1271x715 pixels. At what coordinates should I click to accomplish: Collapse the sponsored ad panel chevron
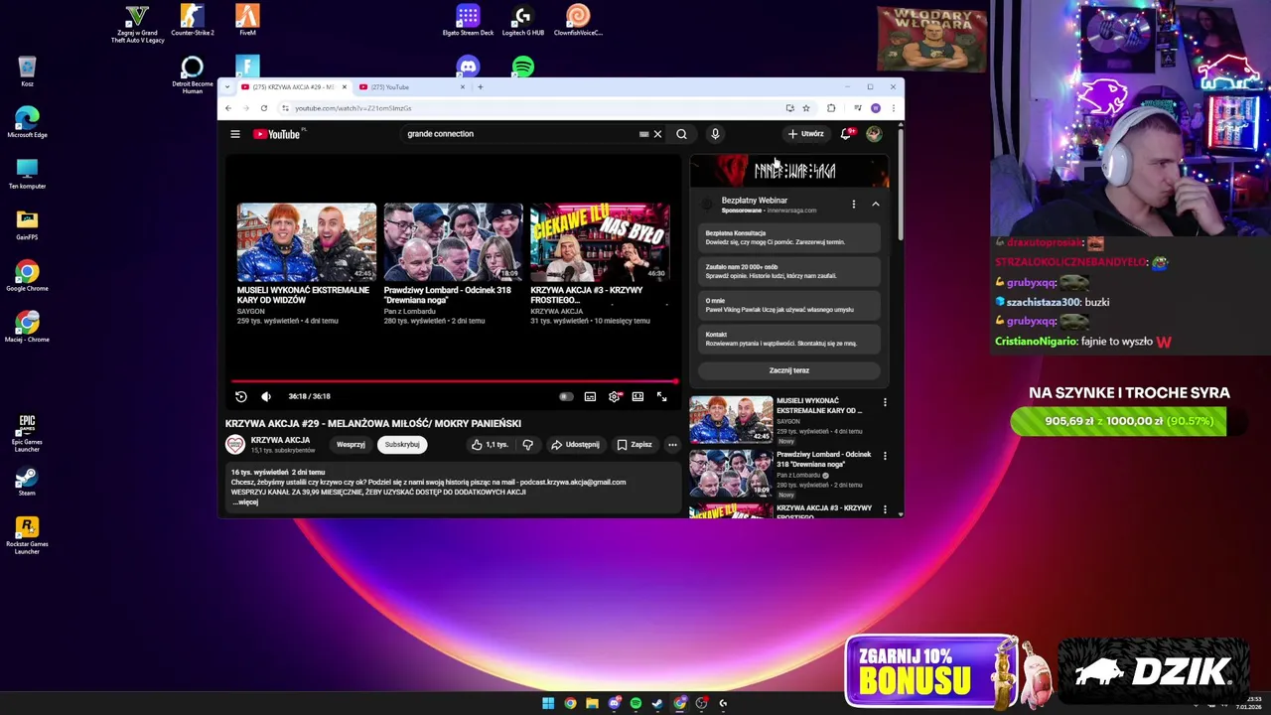tap(876, 205)
